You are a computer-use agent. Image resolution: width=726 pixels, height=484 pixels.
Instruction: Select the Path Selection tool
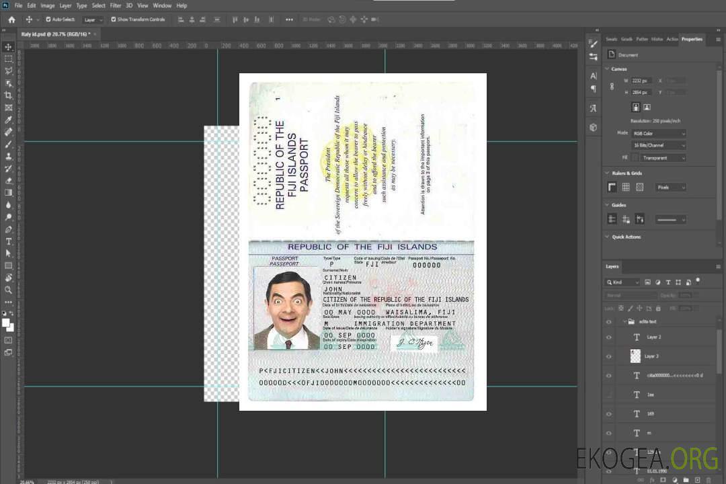pyautogui.click(x=8, y=253)
